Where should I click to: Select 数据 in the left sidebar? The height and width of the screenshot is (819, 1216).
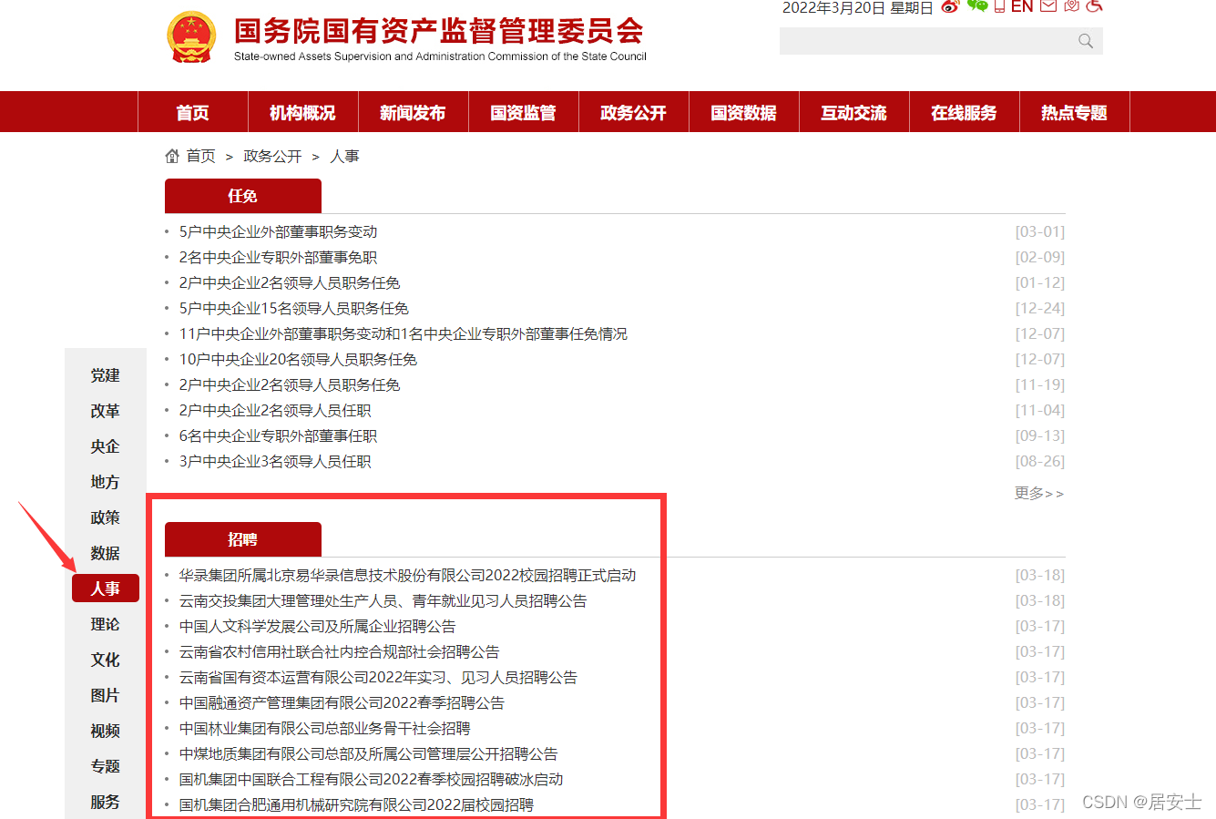point(105,553)
